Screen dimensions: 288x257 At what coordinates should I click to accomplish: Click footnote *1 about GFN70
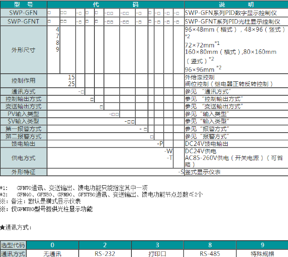tap(74, 188)
